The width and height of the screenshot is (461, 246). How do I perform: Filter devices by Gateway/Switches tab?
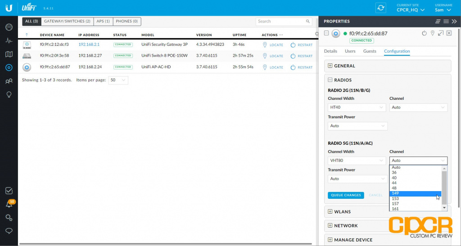(67, 21)
